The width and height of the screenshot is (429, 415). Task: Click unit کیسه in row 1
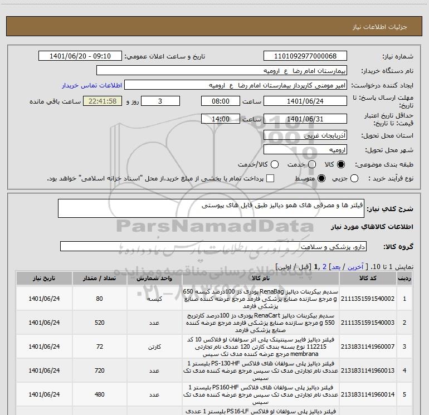point(154,299)
